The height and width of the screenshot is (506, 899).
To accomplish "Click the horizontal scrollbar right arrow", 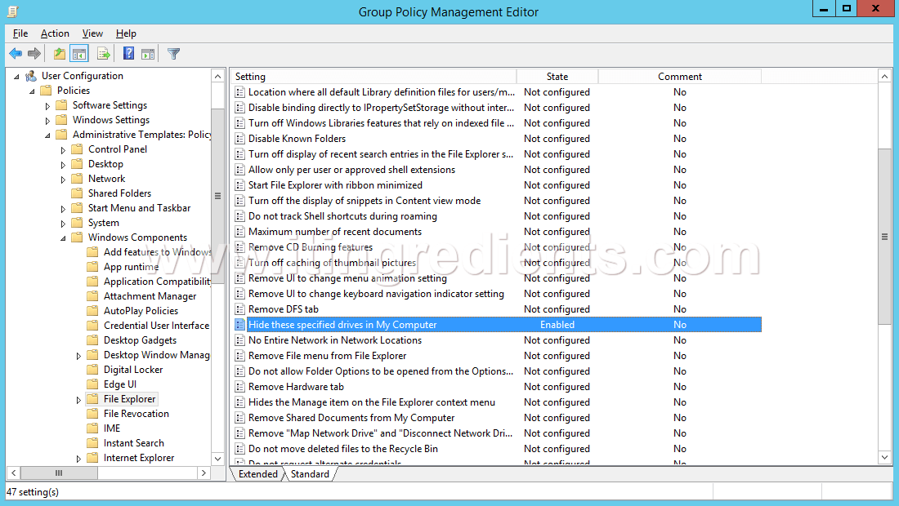I will [203, 472].
